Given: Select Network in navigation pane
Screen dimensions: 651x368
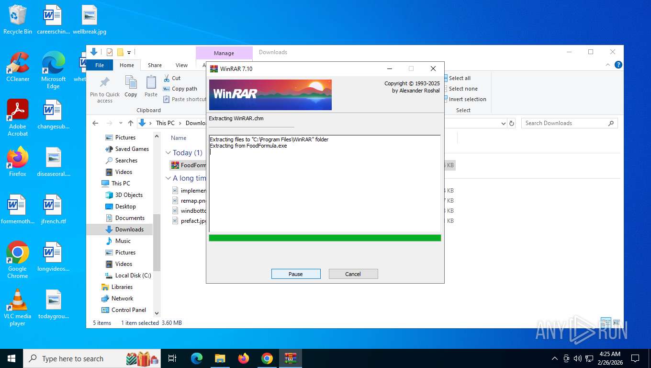Looking at the screenshot, I should point(117,299).
